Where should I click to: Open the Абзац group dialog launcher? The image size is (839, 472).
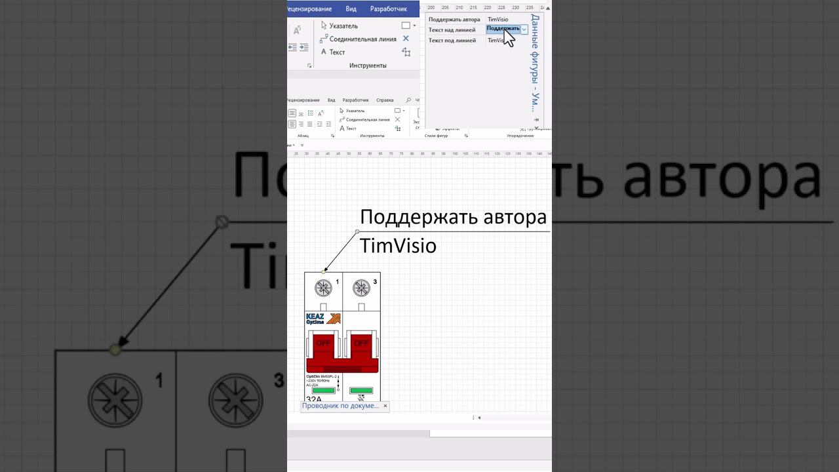click(x=332, y=136)
